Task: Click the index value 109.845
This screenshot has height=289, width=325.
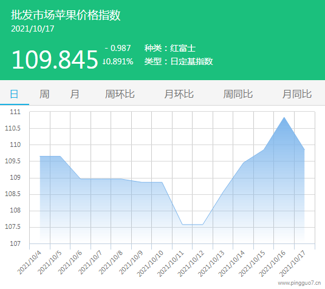Action: pyautogui.click(x=55, y=59)
